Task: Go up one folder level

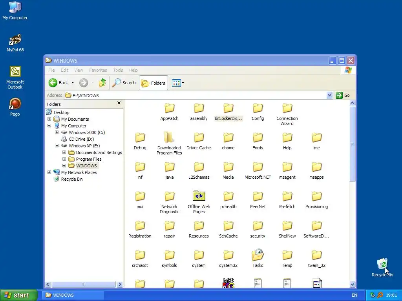Action: [102, 83]
